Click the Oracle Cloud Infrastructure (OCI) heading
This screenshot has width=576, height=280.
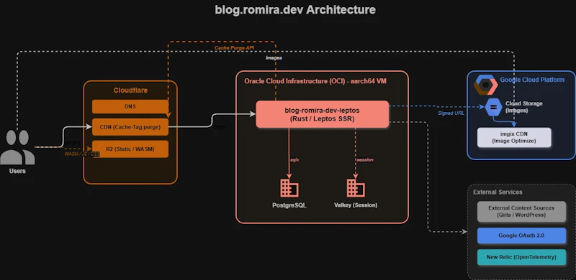coord(315,81)
